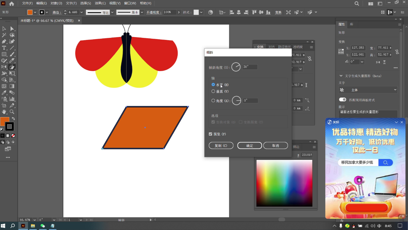Adjust the shear angle dial
This screenshot has height=230, width=408.
(x=236, y=67)
